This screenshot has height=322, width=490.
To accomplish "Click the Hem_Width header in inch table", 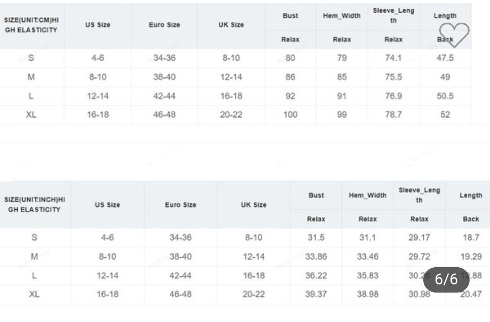I will coord(367,195).
